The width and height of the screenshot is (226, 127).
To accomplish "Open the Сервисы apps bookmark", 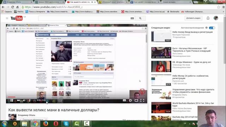I will (7, 12).
